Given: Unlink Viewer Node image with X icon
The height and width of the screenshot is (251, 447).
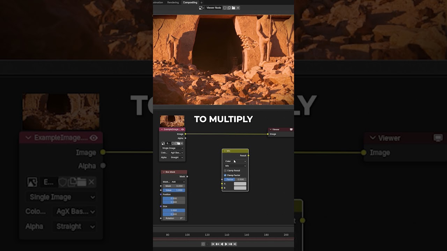Looking at the screenshot, I should pyautogui.click(x=238, y=8).
